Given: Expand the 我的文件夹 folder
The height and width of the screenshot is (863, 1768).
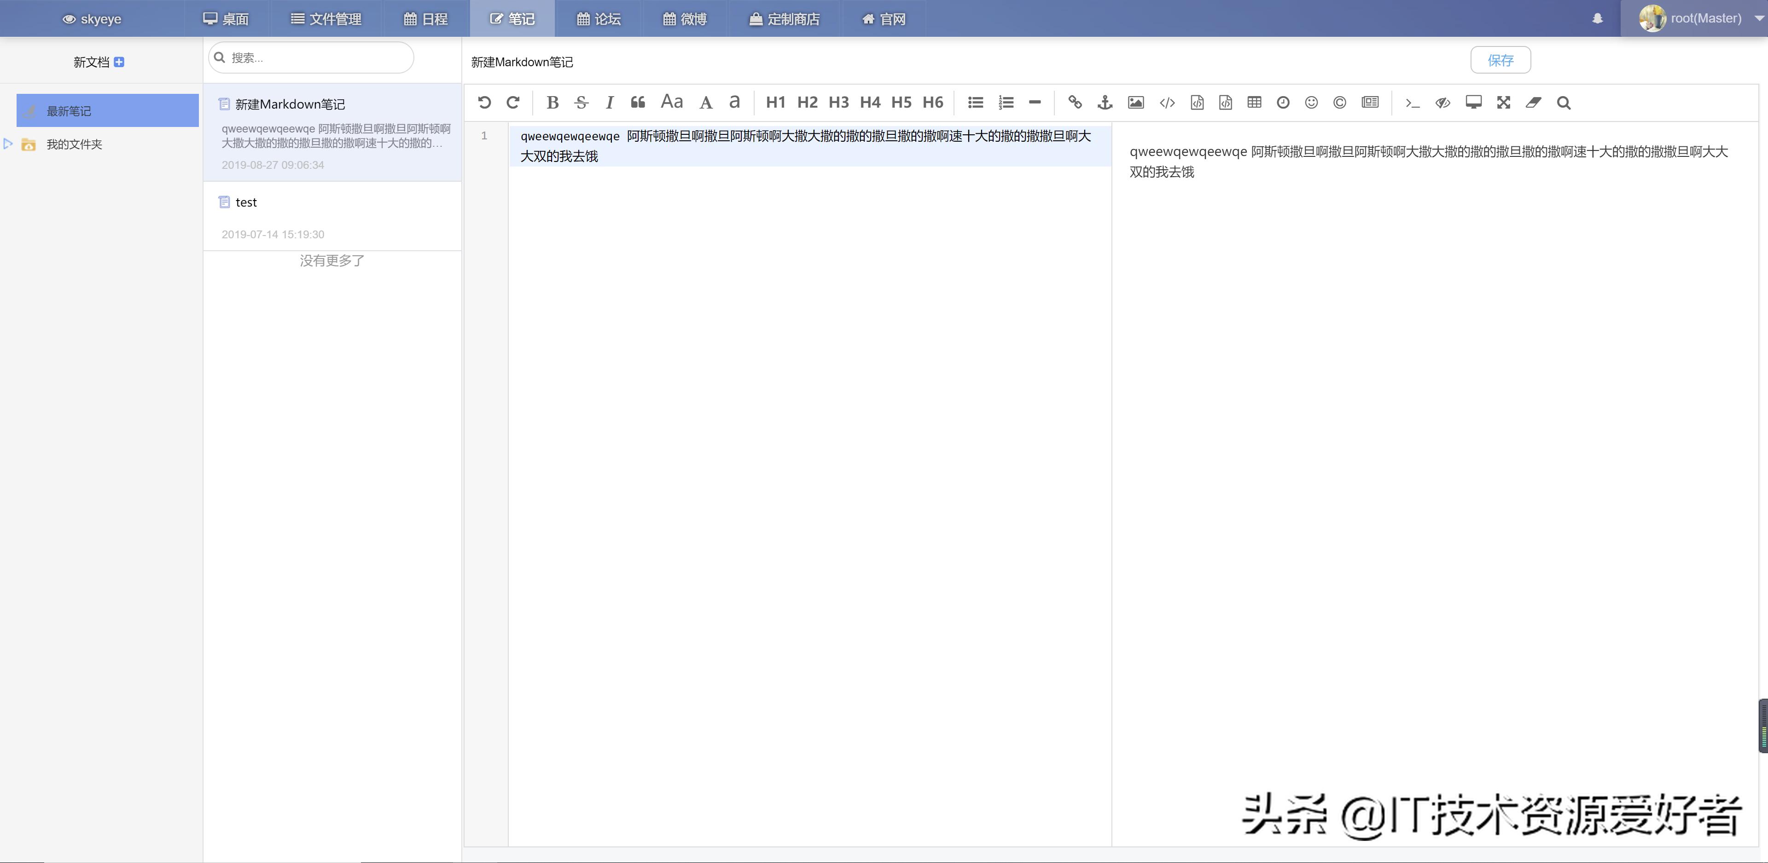Looking at the screenshot, I should tap(8, 145).
